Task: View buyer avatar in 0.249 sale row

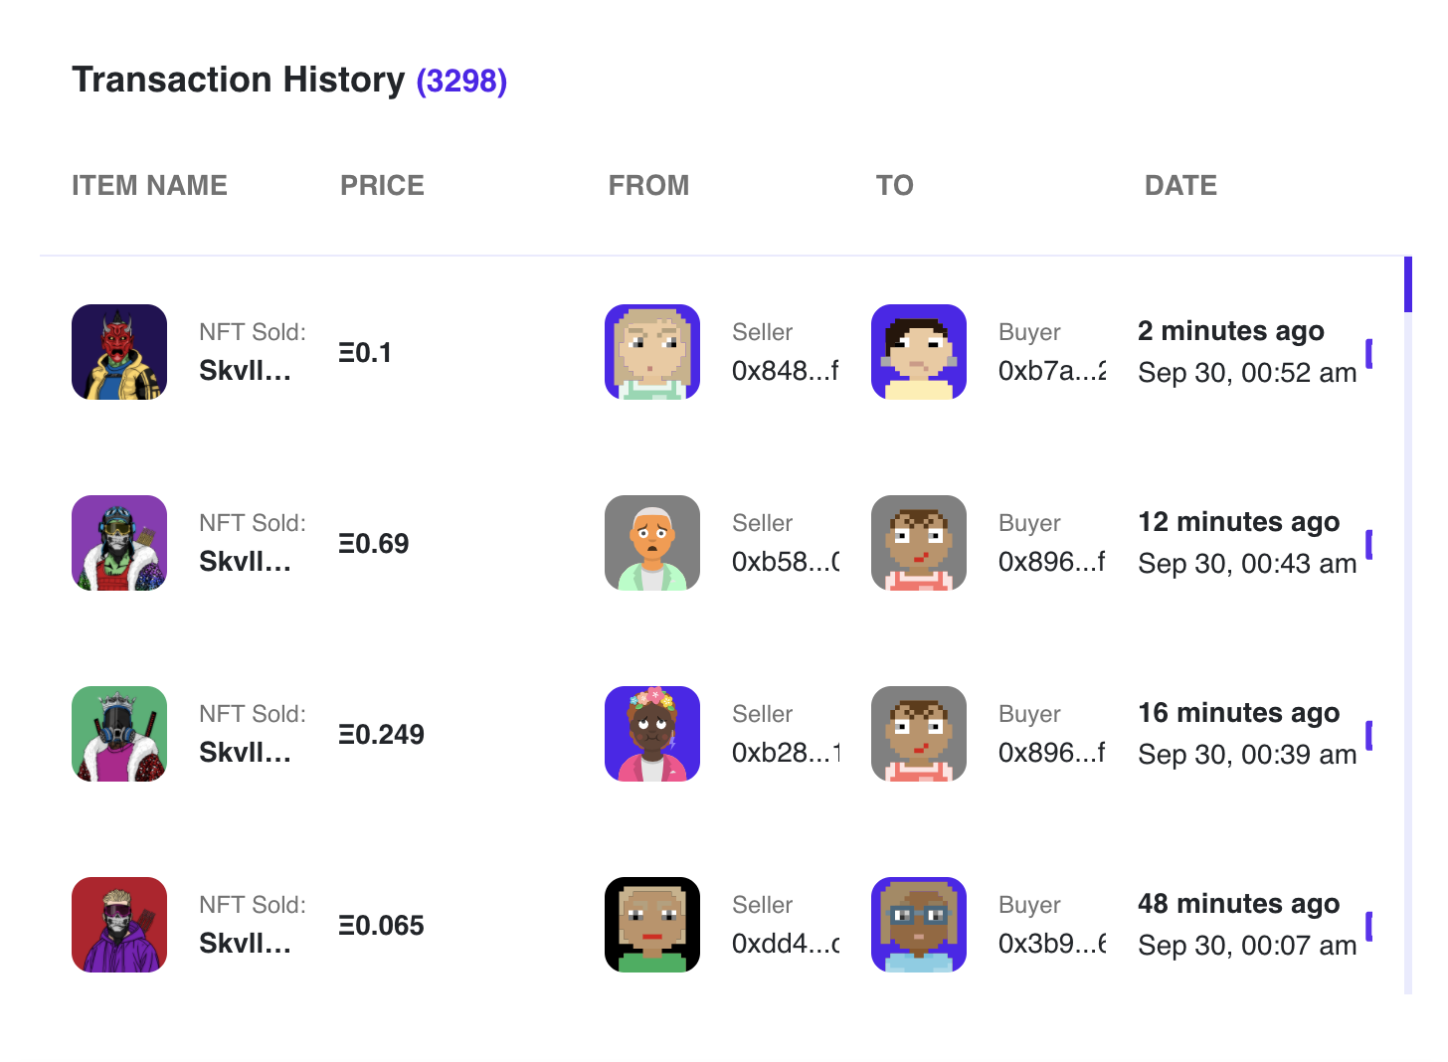Action: [x=919, y=734]
